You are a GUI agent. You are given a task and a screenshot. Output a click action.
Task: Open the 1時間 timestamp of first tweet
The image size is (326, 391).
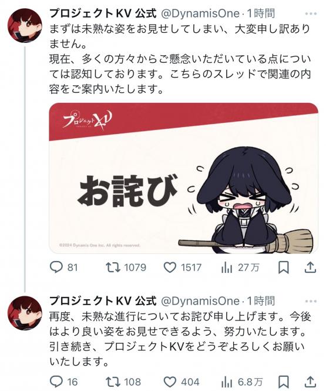pyautogui.click(x=260, y=14)
